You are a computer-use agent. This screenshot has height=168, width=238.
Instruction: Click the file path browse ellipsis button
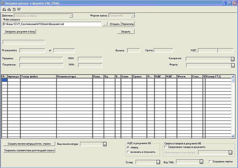(105, 24)
